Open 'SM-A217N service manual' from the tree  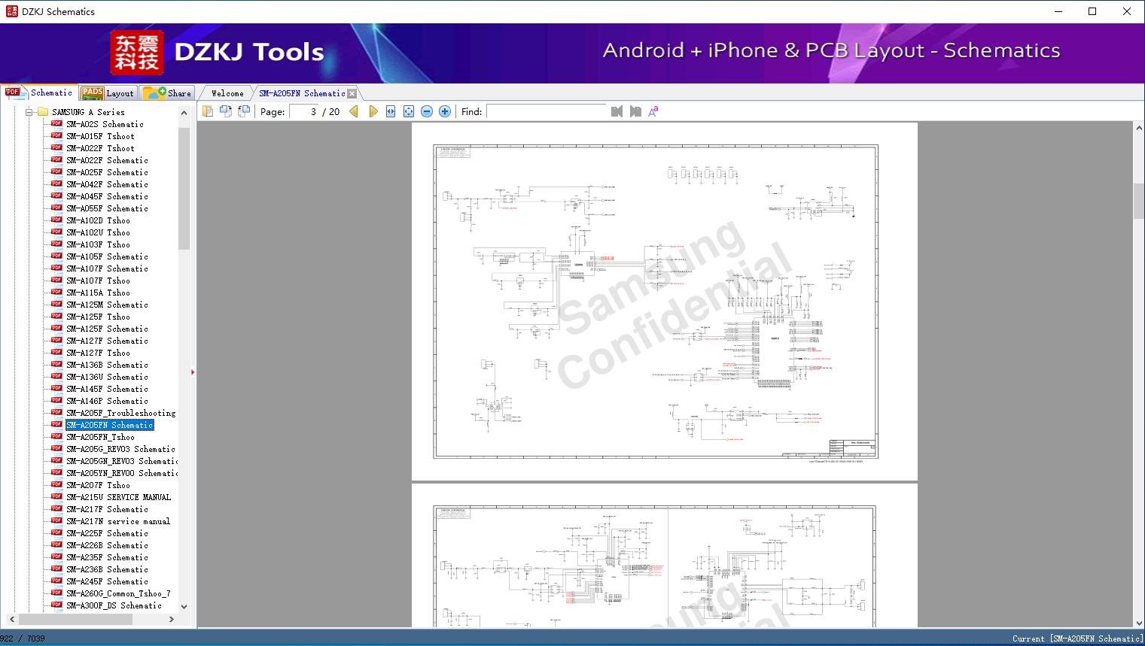(x=118, y=521)
